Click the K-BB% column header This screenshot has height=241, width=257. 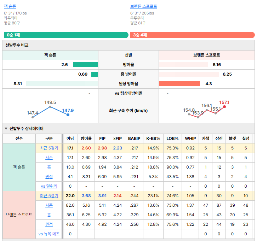tap(153, 139)
